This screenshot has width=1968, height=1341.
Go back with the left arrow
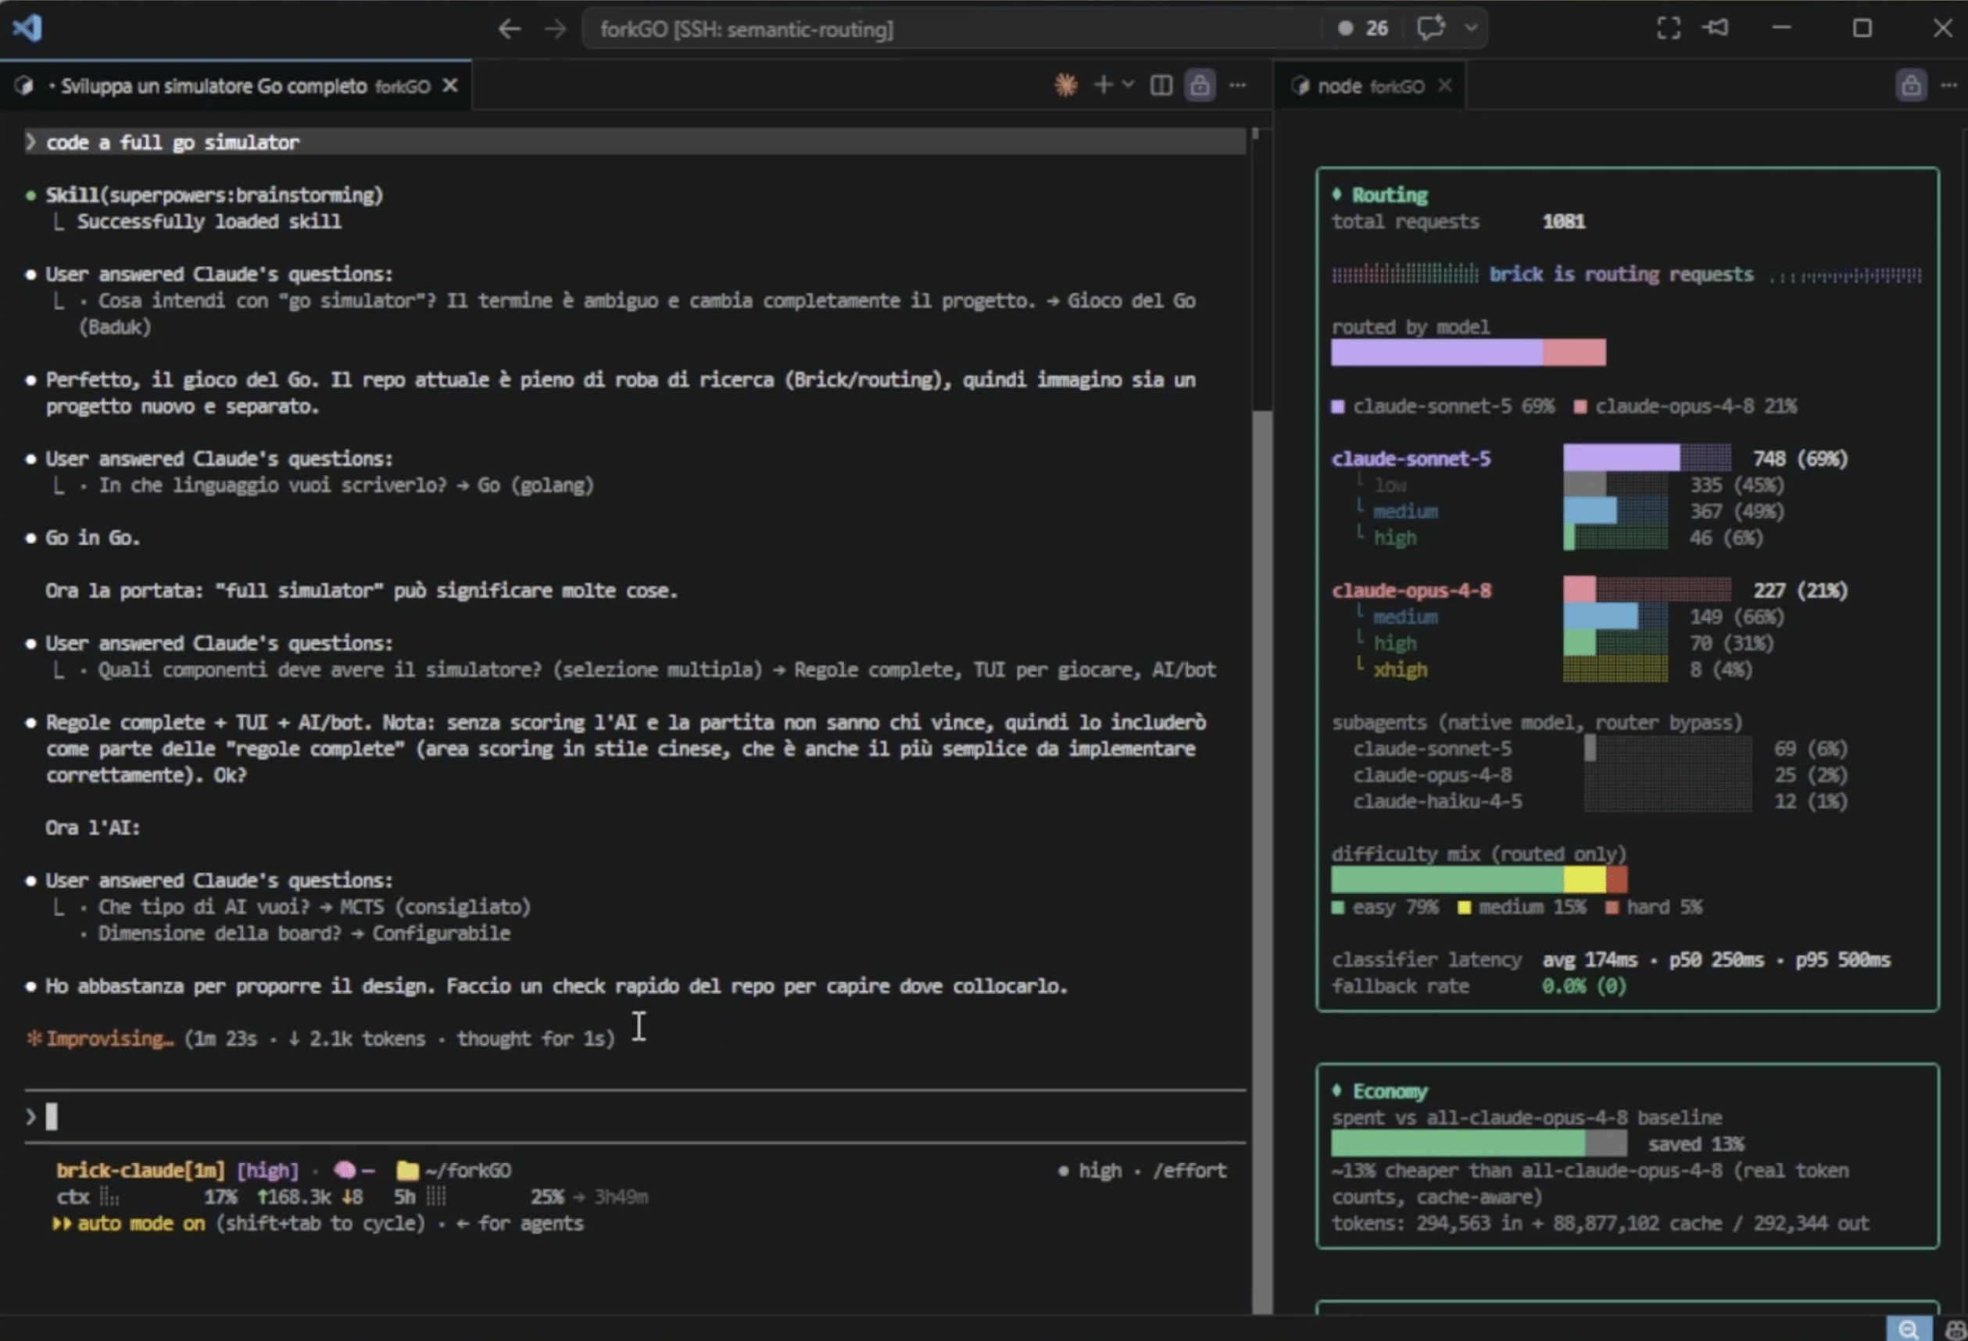(509, 29)
